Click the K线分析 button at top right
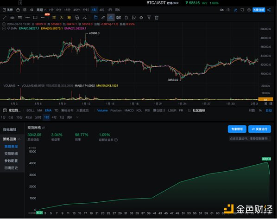Viewport: 278px width, 219px height. pos(259,9)
